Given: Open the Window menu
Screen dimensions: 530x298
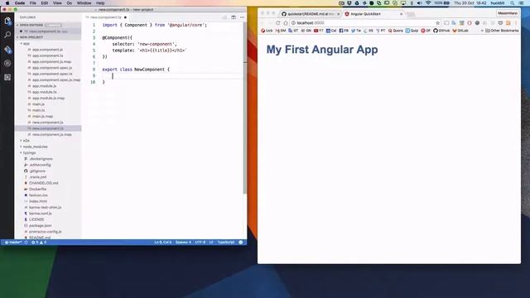Looking at the screenshot, I should coord(84,3).
